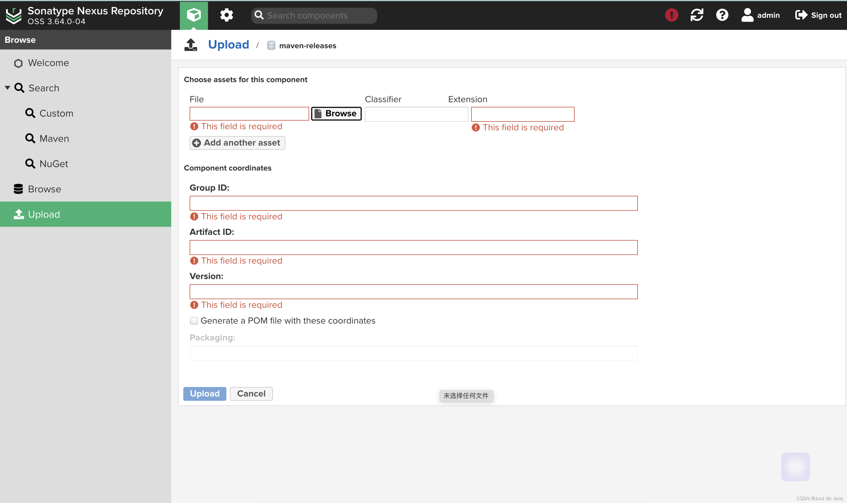This screenshot has width=847, height=503.
Task: Focus the Search components box
Action: [x=319, y=16]
